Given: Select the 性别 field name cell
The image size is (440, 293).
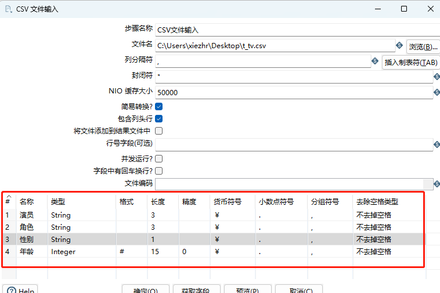Looking at the screenshot, I should coord(32,239).
